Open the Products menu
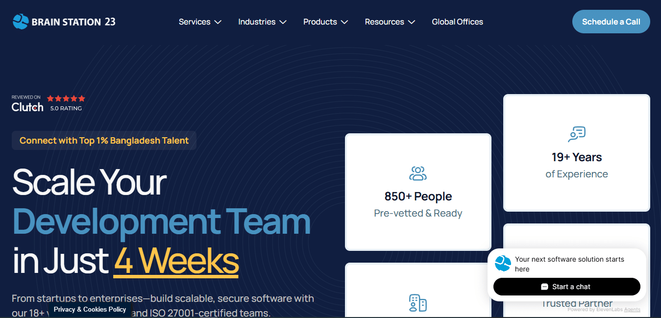661x318 pixels. [x=325, y=22]
